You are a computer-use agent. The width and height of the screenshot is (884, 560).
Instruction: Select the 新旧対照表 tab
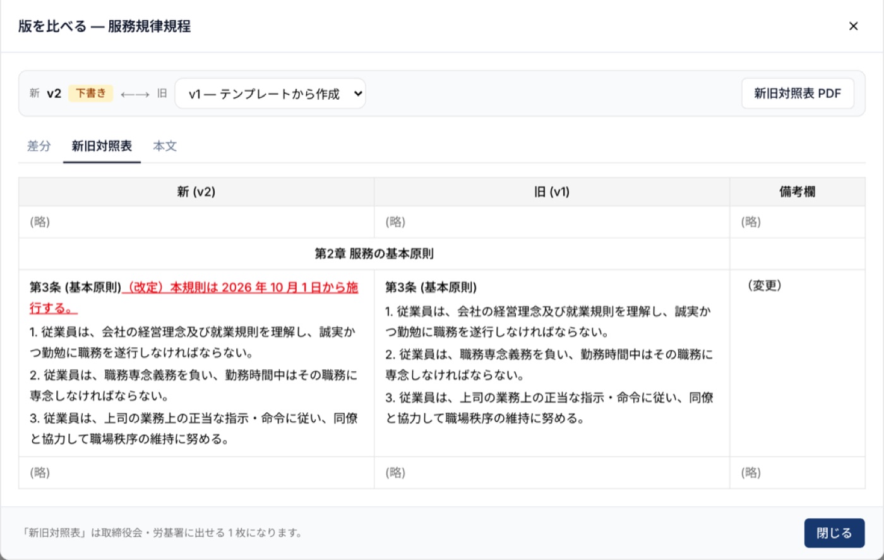coord(102,146)
